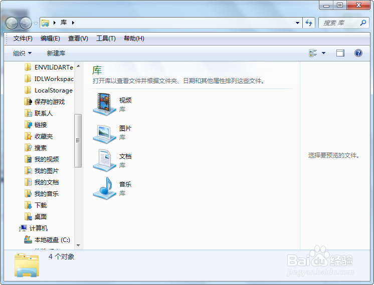Click 我的图片 folder icon

coord(28,170)
